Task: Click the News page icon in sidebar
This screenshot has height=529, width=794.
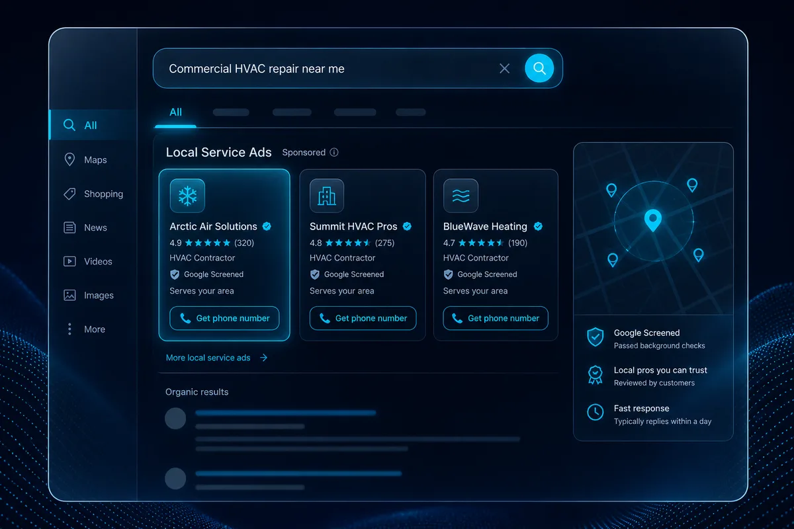Action: pos(69,227)
